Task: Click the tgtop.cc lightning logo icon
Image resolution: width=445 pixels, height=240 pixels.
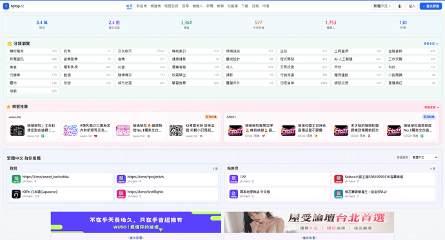Action: (x=6, y=6)
